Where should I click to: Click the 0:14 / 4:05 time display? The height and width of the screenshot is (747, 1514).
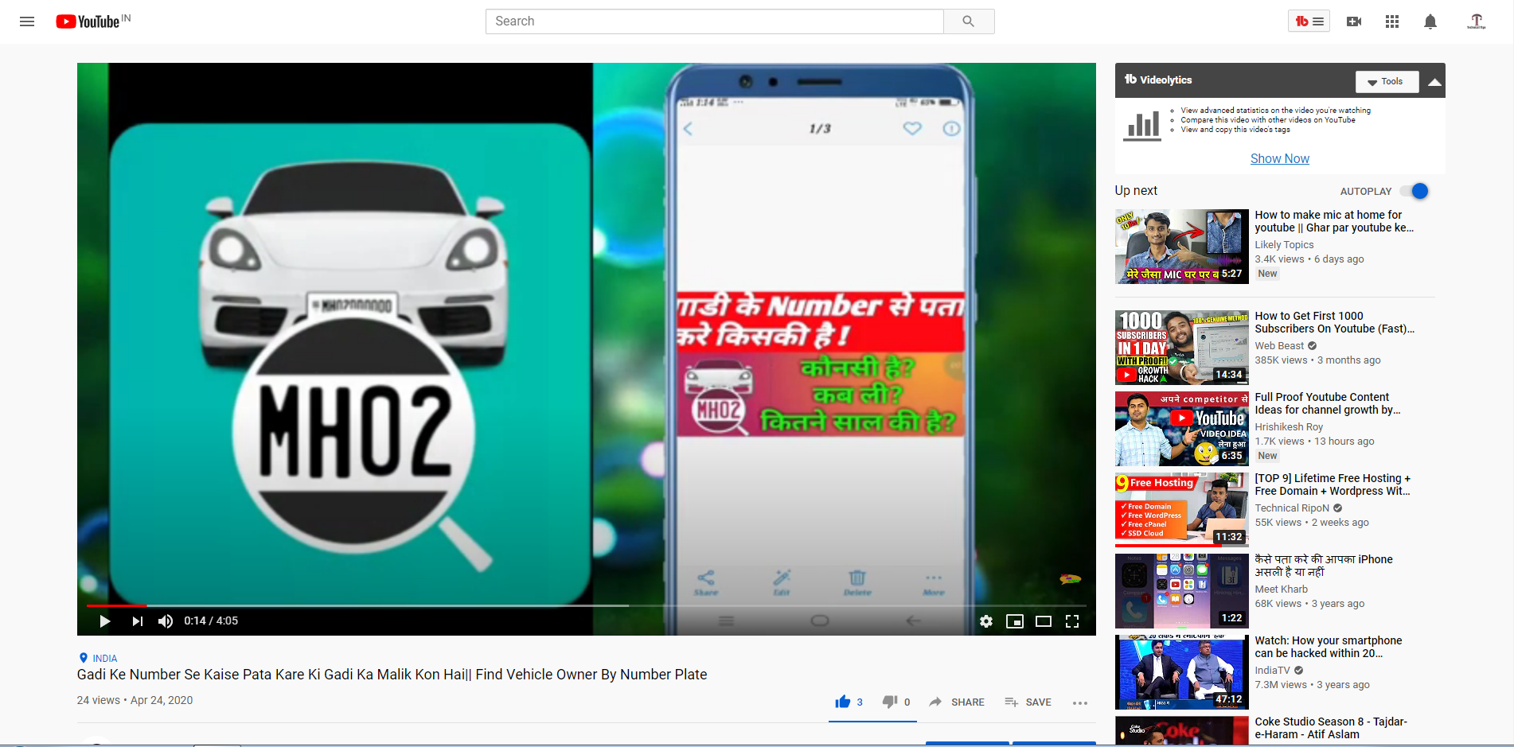click(211, 621)
